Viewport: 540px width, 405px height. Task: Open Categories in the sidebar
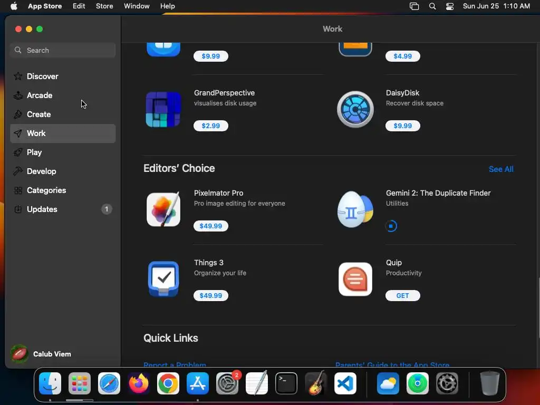pyautogui.click(x=63, y=190)
